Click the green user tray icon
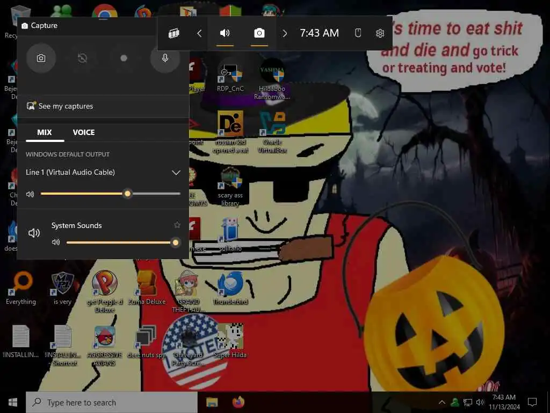Viewport: 550px width, 413px height. tap(455, 402)
